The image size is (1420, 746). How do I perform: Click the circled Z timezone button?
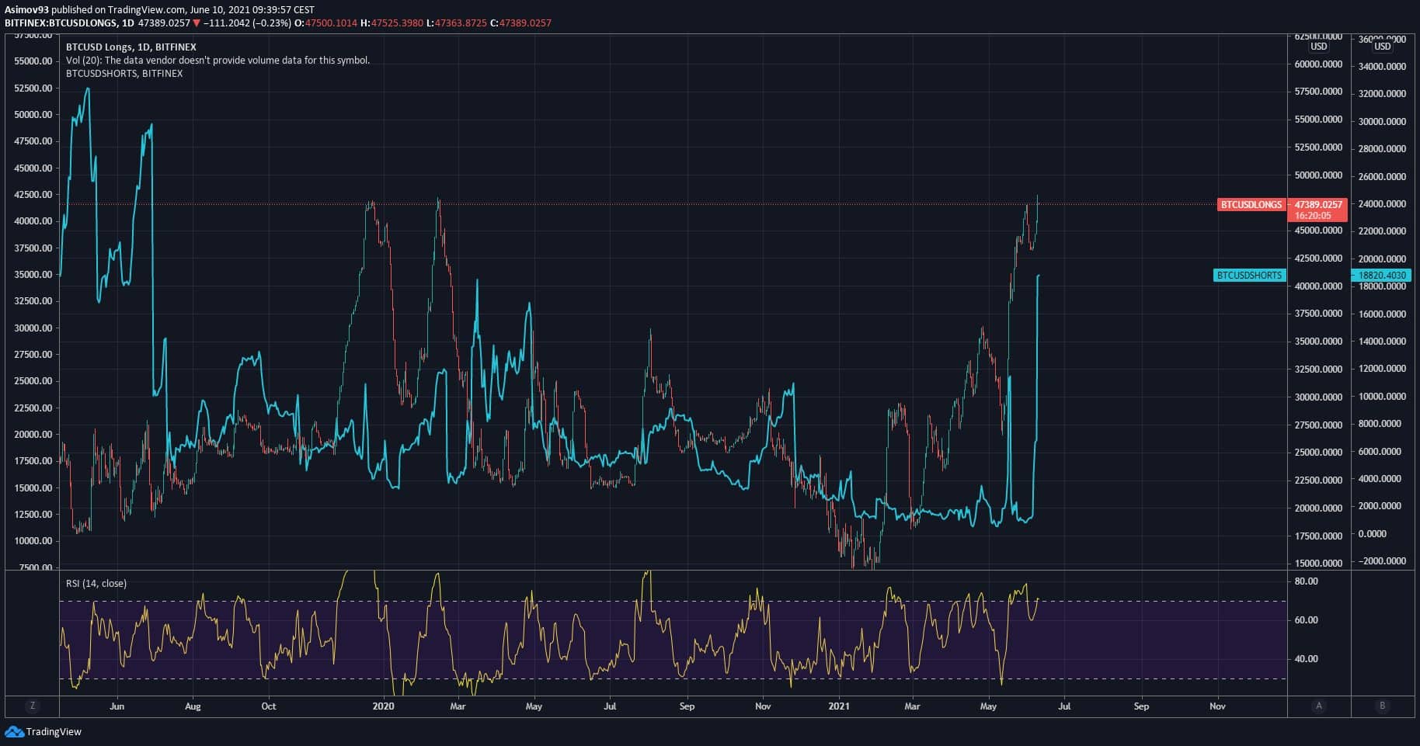tap(33, 706)
